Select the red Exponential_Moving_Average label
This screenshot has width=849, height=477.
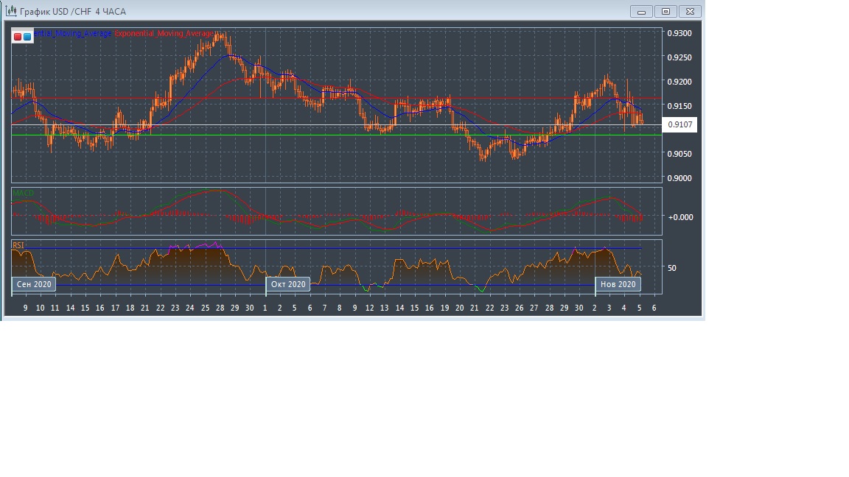(164, 34)
